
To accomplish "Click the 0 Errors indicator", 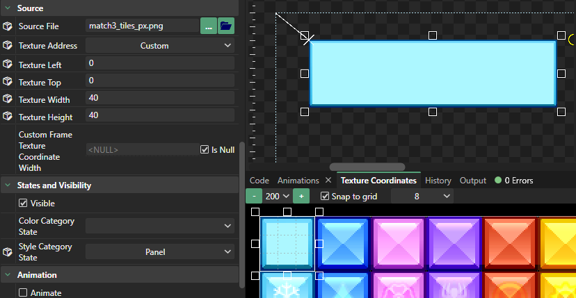I will point(513,181).
